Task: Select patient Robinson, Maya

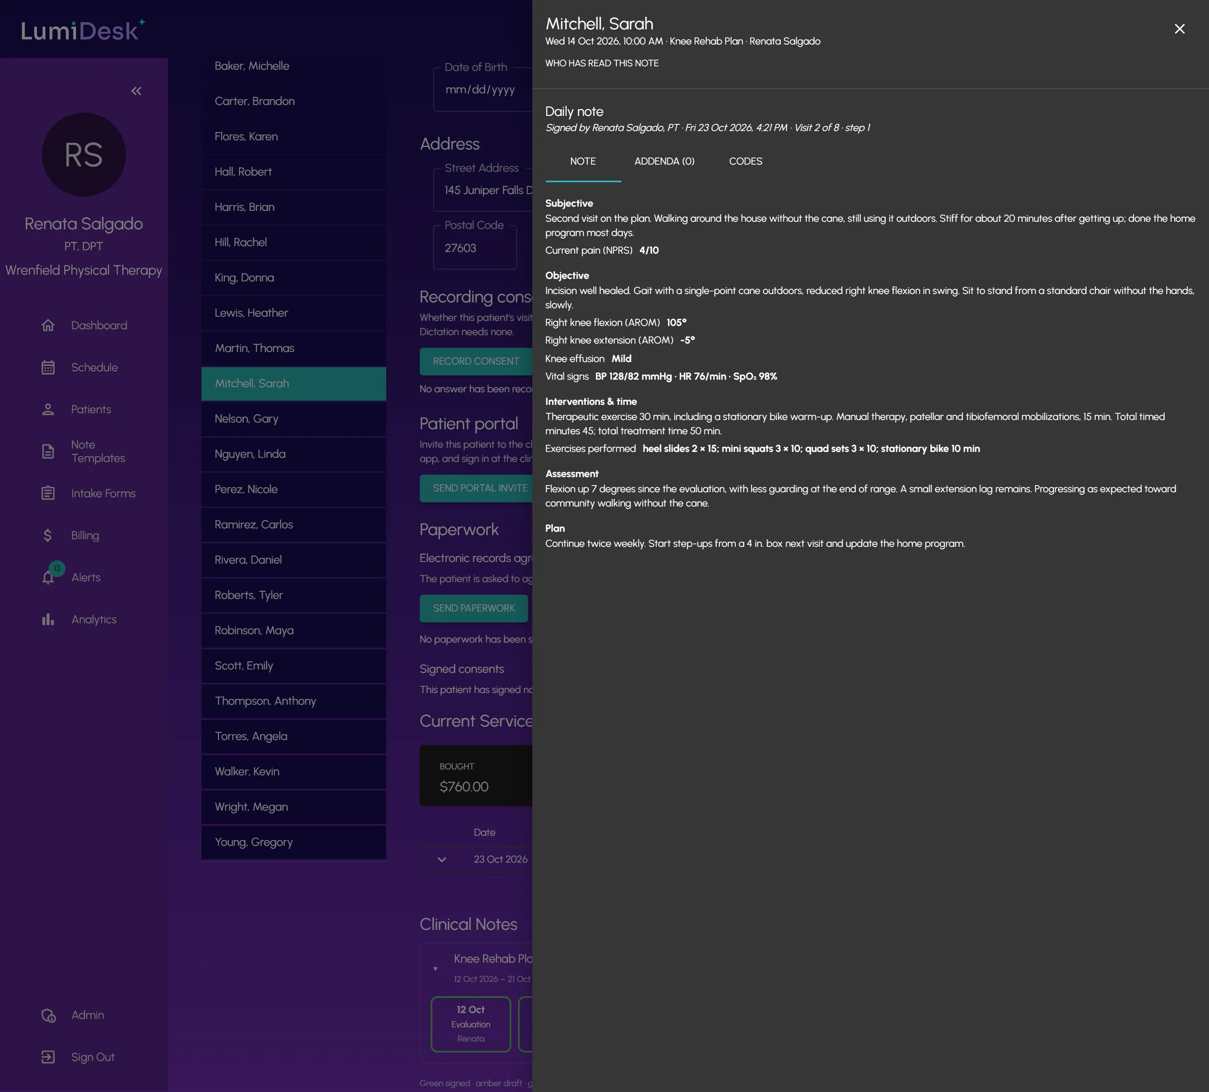Action: click(294, 630)
